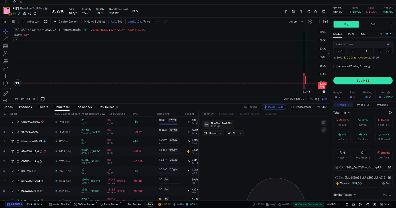Select the patterns drawing tool
This screenshot has height=208, width=396.
[5, 53]
